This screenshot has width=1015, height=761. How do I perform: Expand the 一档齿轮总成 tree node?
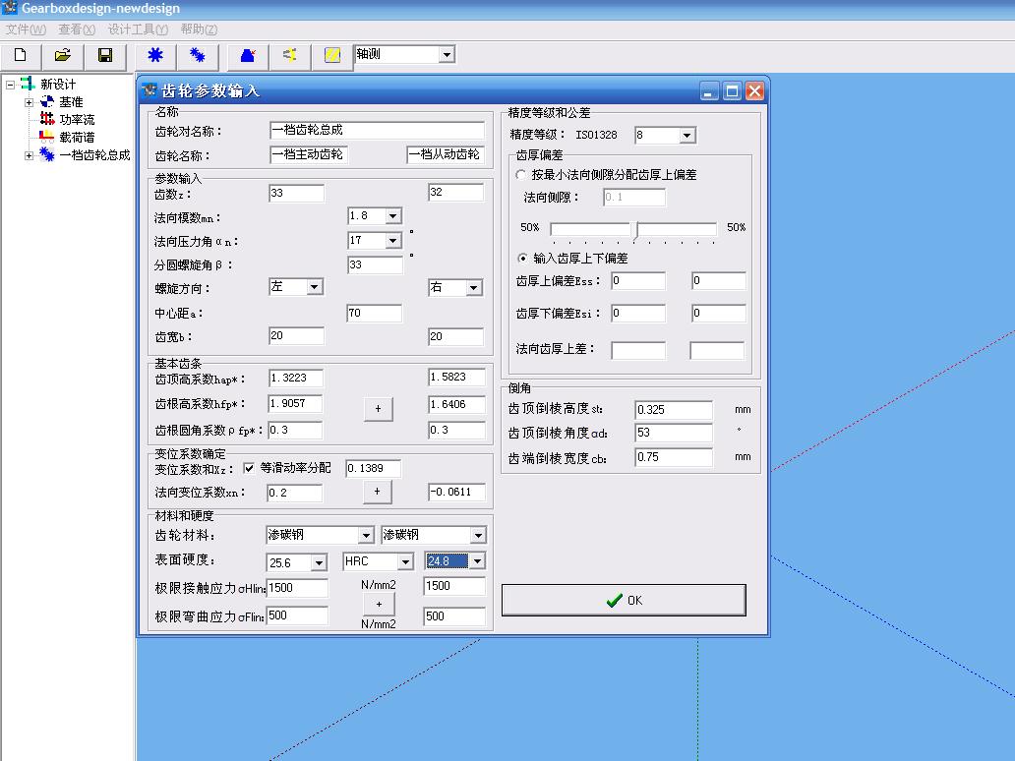tap(30, 155)
